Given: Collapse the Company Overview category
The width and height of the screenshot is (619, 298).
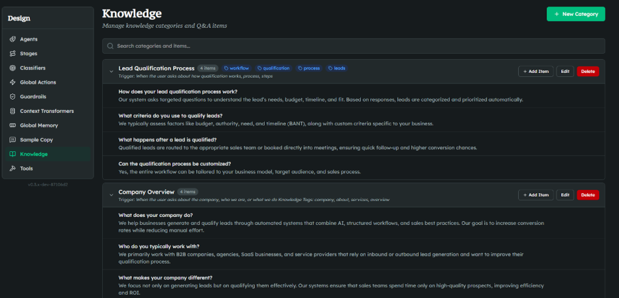Looking at the screenshot, I should pos(110,194).
